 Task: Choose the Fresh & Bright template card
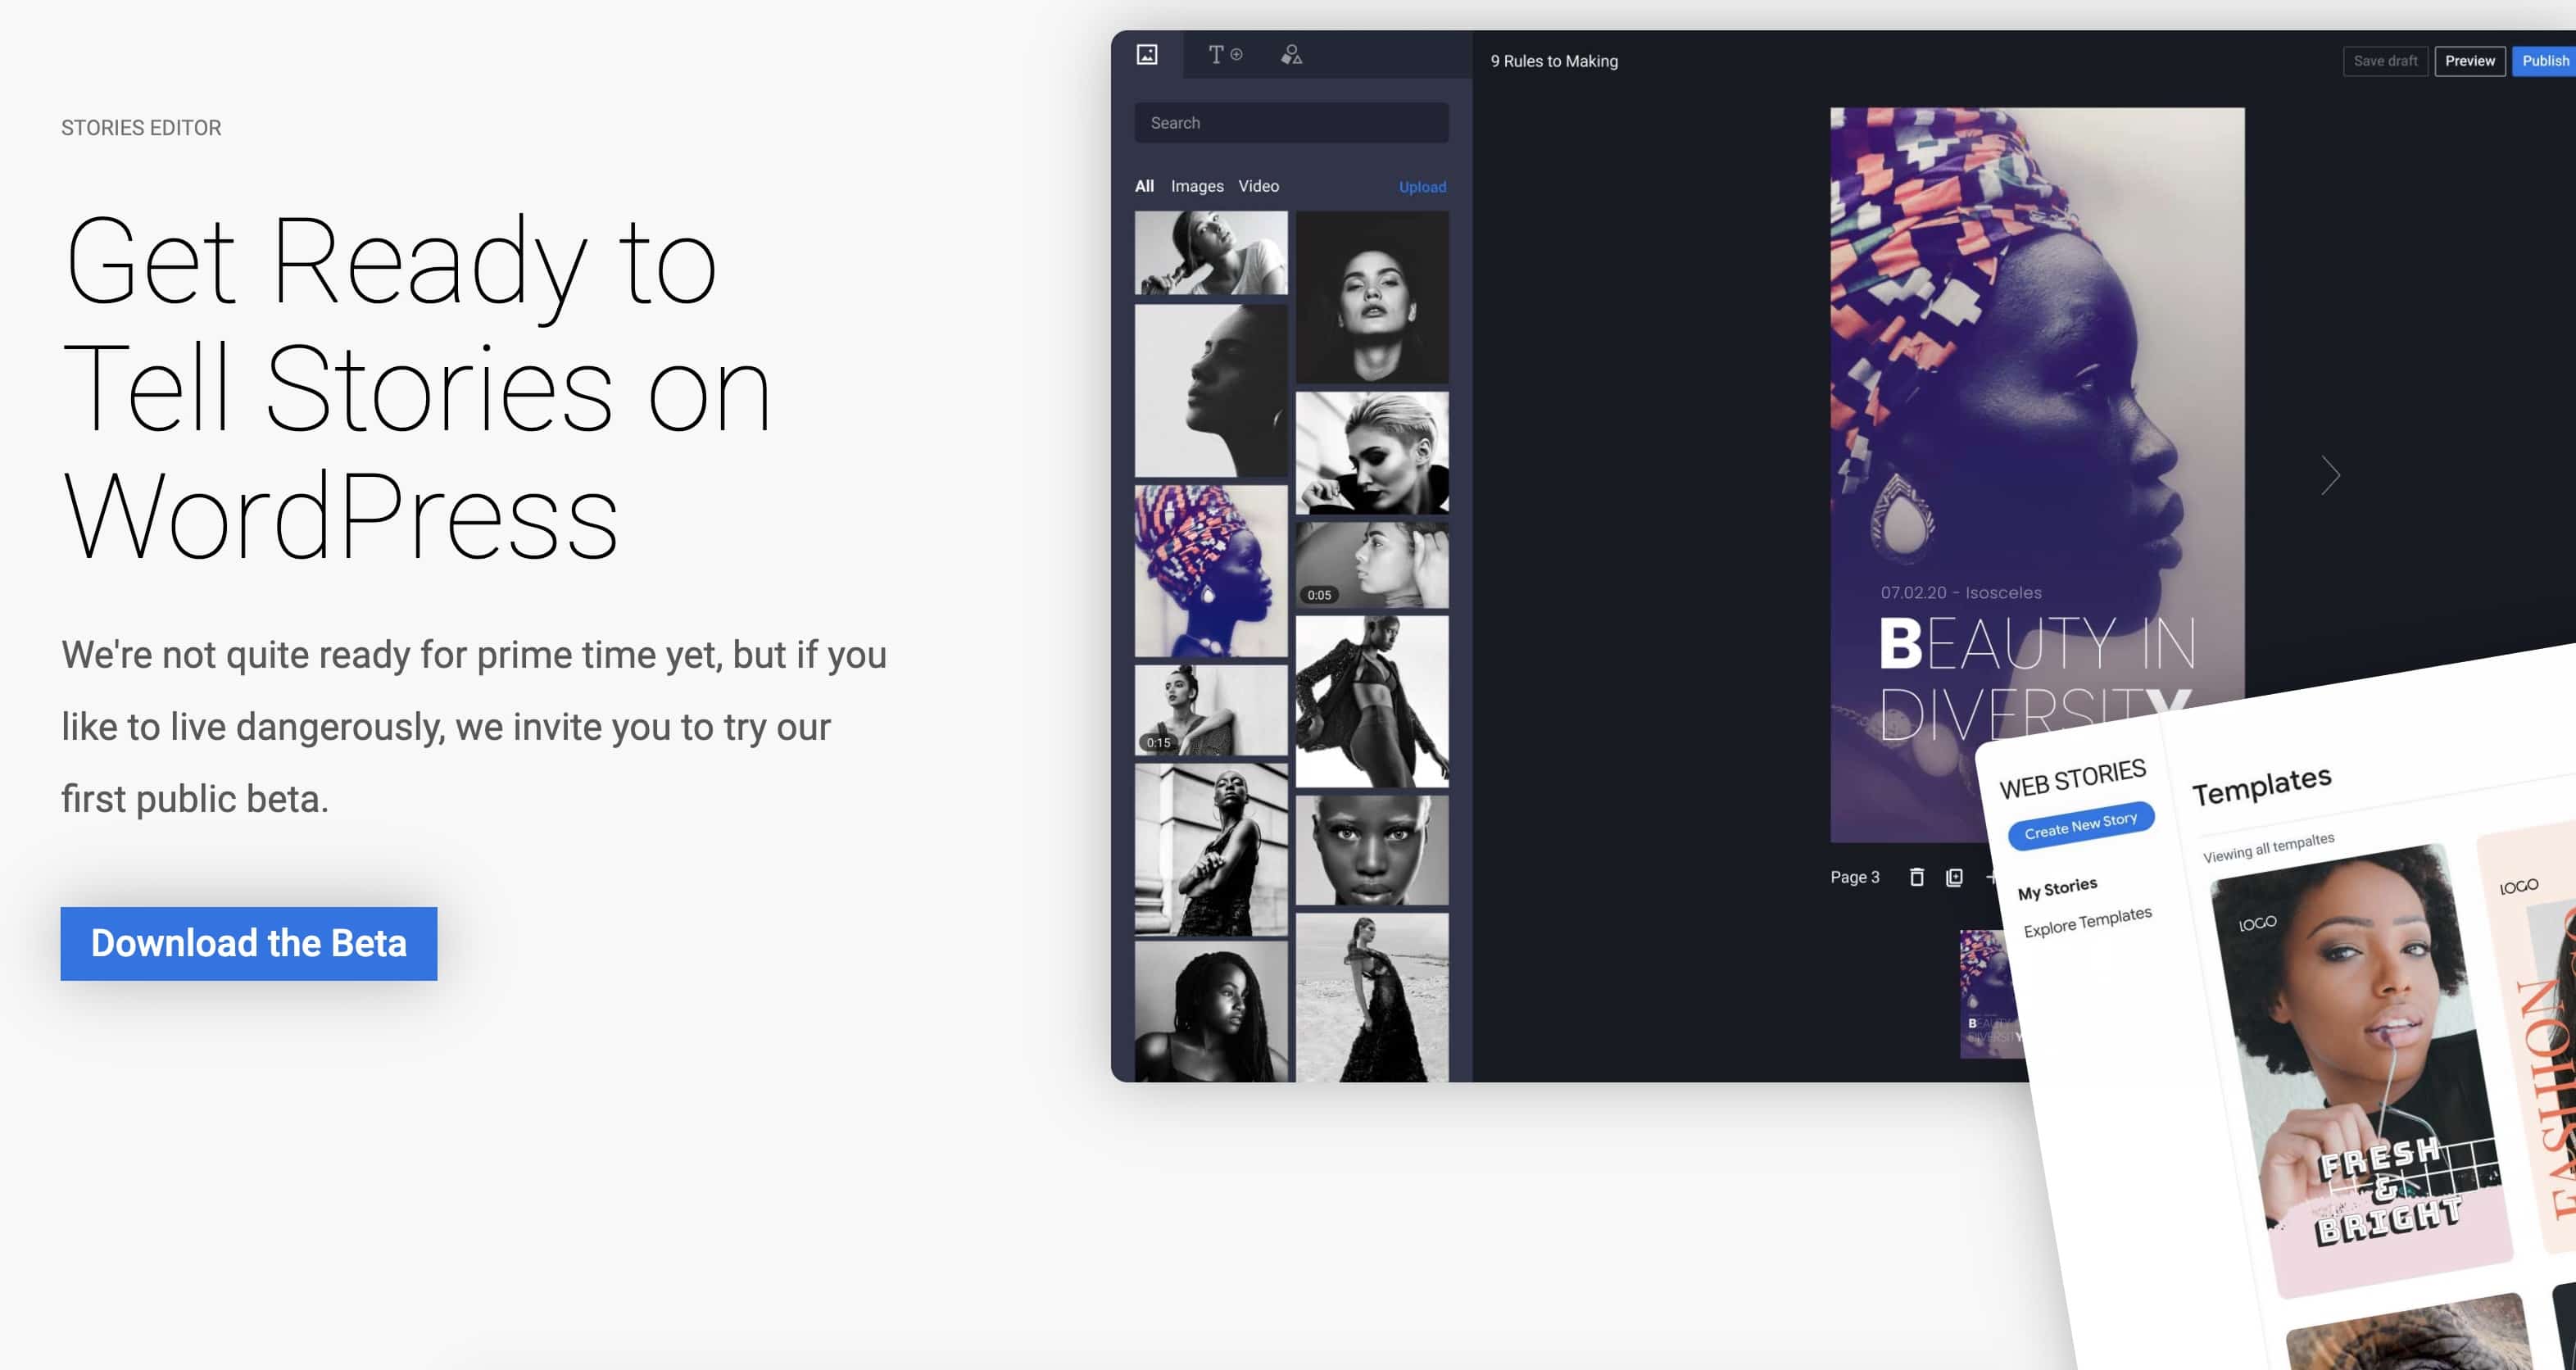[2360, 1070]
